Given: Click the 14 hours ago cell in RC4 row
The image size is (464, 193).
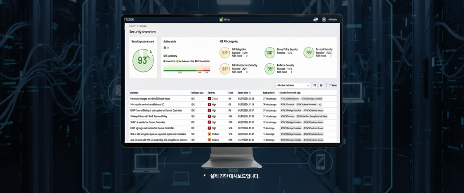Looking at the screenshot, I should click(269, 134).
